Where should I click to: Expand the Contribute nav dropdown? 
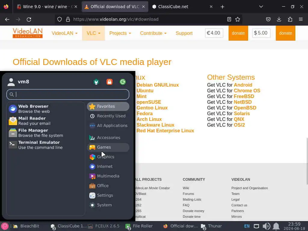[153, 33]
